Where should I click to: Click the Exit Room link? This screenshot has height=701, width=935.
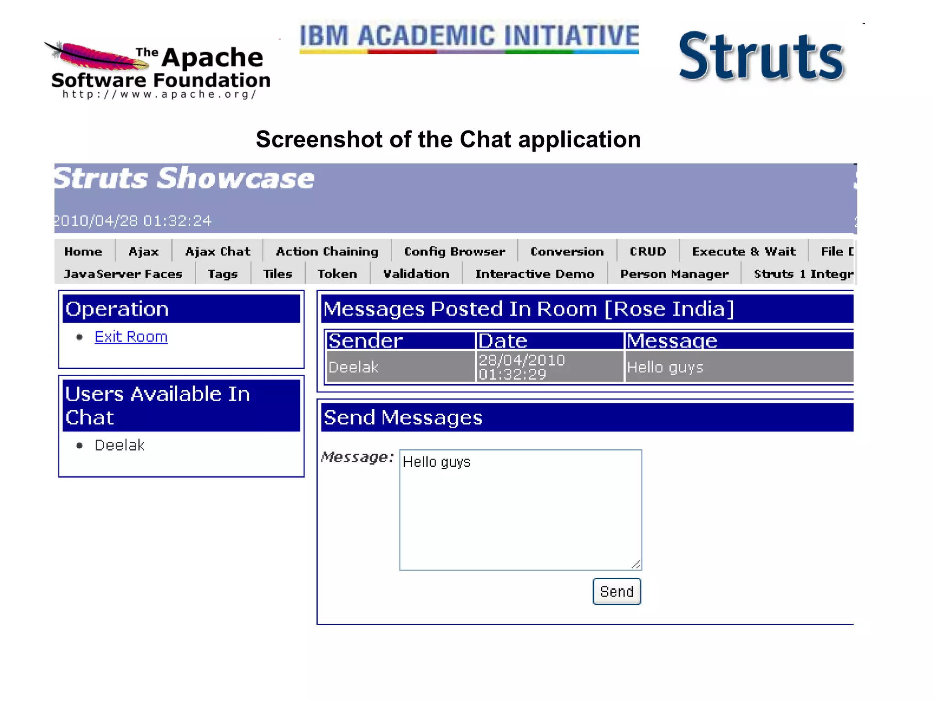pos(131,337)
